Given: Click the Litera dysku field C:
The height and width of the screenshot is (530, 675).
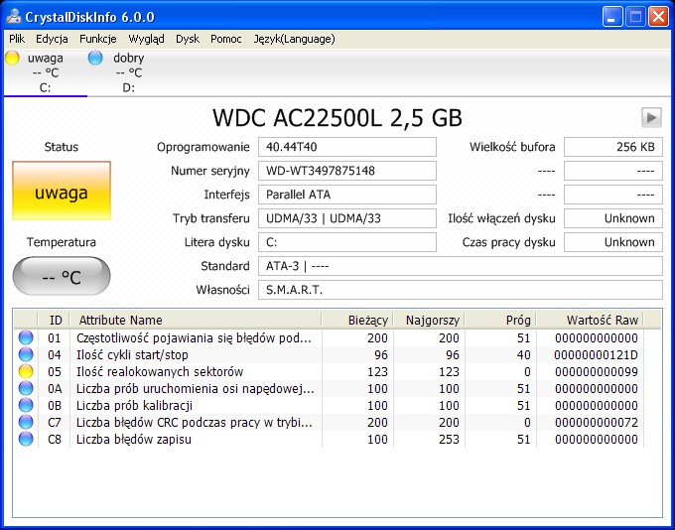Looking at the screenshot, I should [347, 242].
